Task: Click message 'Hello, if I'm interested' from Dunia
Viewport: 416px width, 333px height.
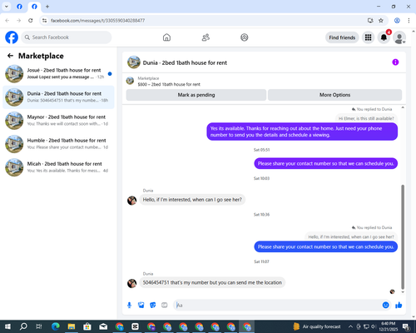Action: pyautogui.click(x=192, y=200)
